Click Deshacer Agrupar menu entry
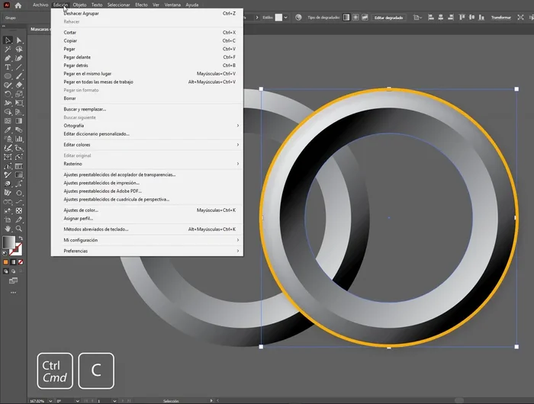Viewport: 534px width, 404px height. [81, 13]
